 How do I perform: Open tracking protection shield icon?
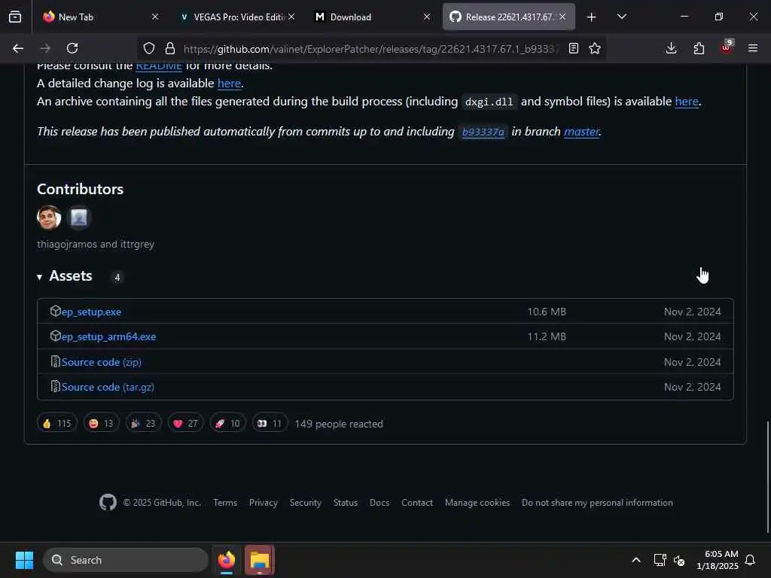click(148, 48)
